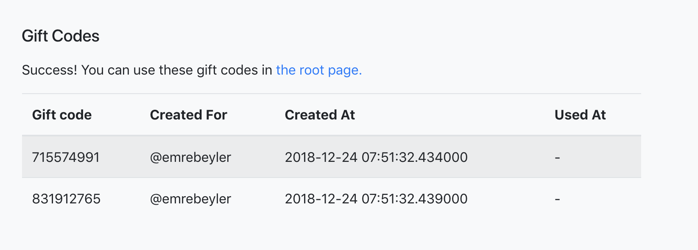
Task: Click the Created At column header
Action: pyautogui.click(x=320, y=115)
